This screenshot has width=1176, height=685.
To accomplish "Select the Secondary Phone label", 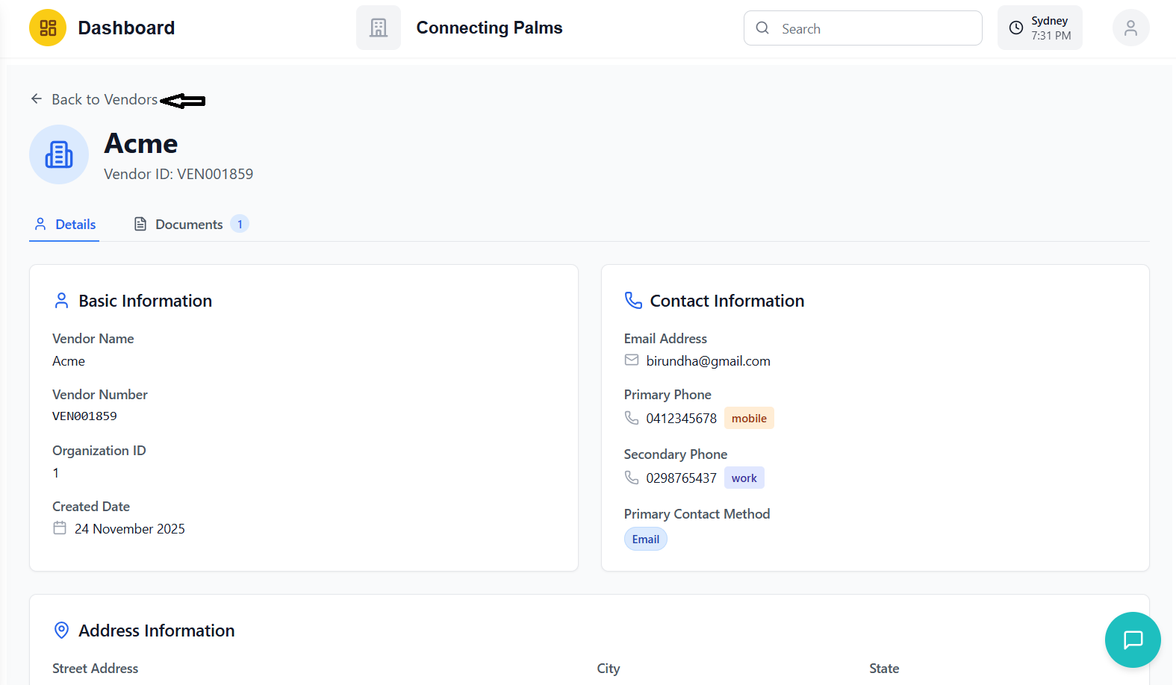I will 676,454.
